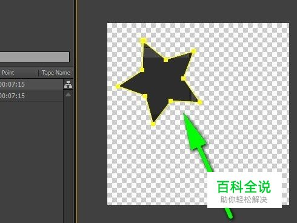Select the second row showing 00:07:15

point(32,96)
